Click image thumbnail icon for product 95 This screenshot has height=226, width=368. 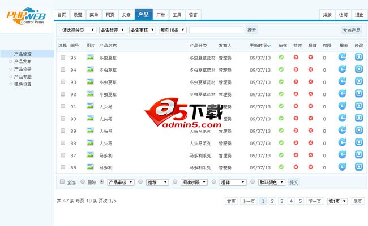pyautogui.click(x=90, y=57)
